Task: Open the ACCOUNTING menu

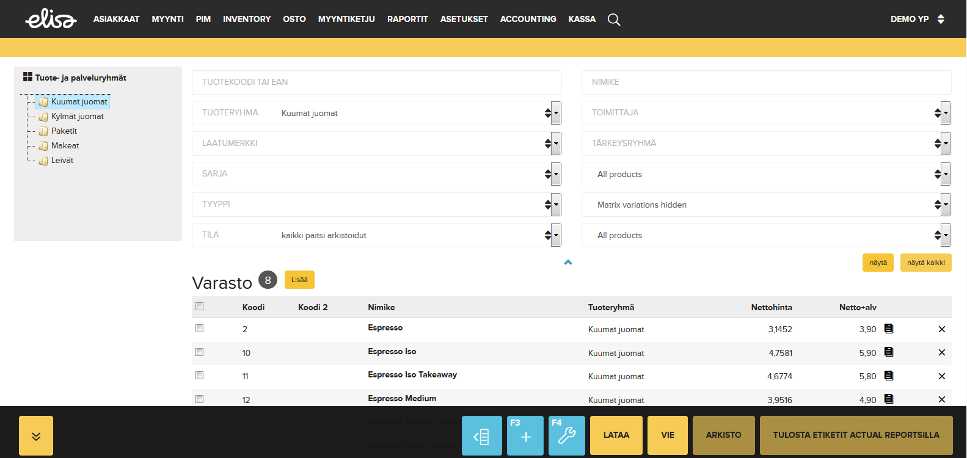Action: pos(528,19)
